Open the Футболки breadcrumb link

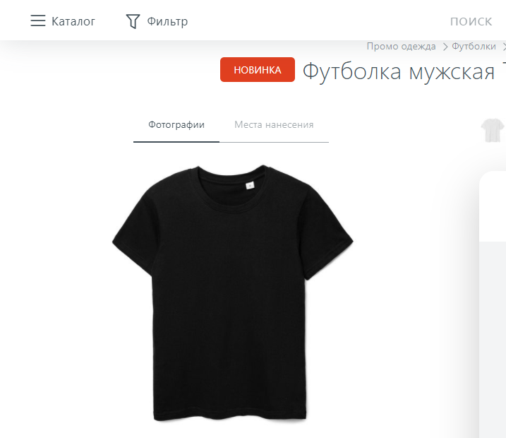point(474,47)
